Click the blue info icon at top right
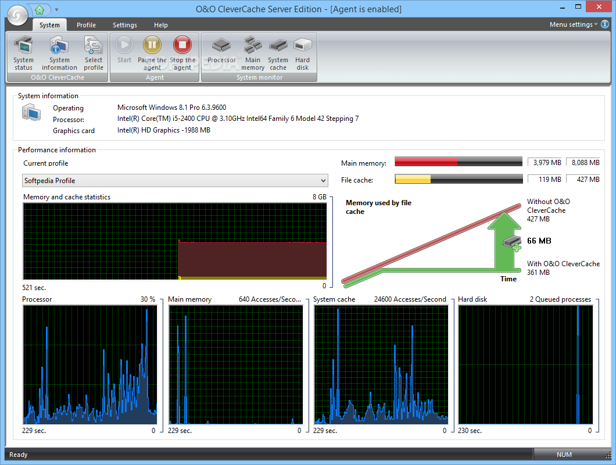The image size is (616, 465). tap(605, 24)
